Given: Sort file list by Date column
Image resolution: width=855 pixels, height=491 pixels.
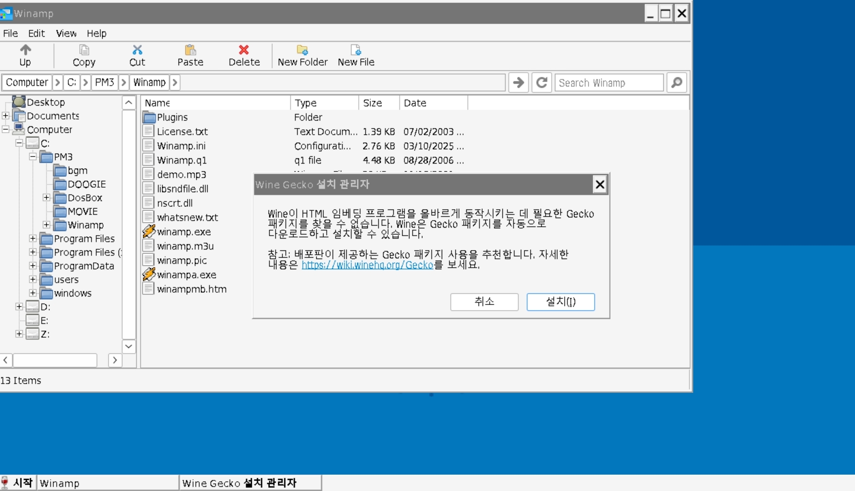Looking at the screenshot, I should [433, 103].
